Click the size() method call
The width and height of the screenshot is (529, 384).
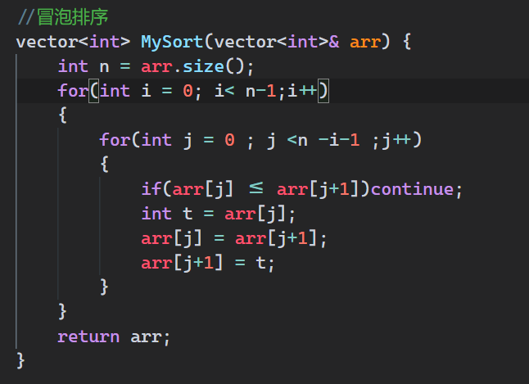[219, 66]
